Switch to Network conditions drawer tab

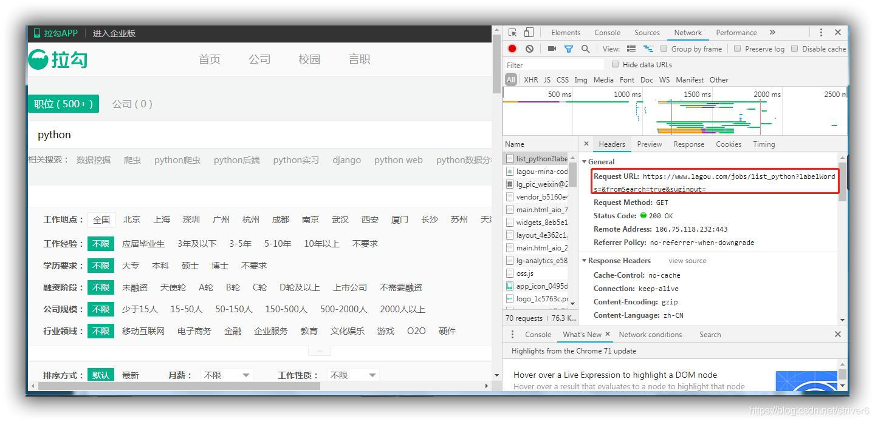[x=650, y=335]
